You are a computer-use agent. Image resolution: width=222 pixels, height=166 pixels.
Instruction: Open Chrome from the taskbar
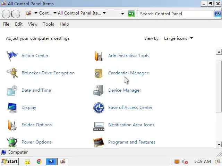(39, 162)
